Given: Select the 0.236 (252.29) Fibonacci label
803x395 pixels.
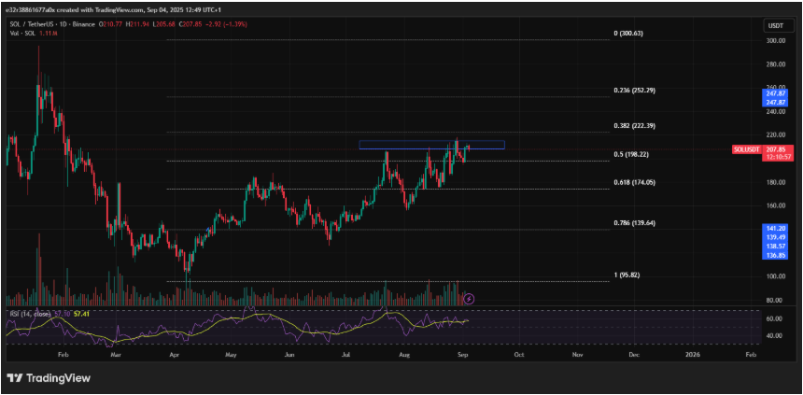Looking at the screenshot, I should (x=635, y=91).
